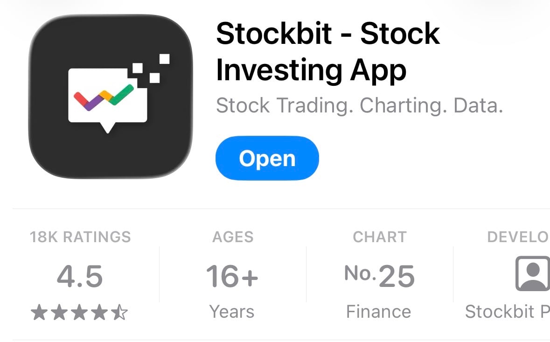Click the subtitle 'Stock Trading. Charting. Data.'
The image size is (550, 342).
coord(359,106)
